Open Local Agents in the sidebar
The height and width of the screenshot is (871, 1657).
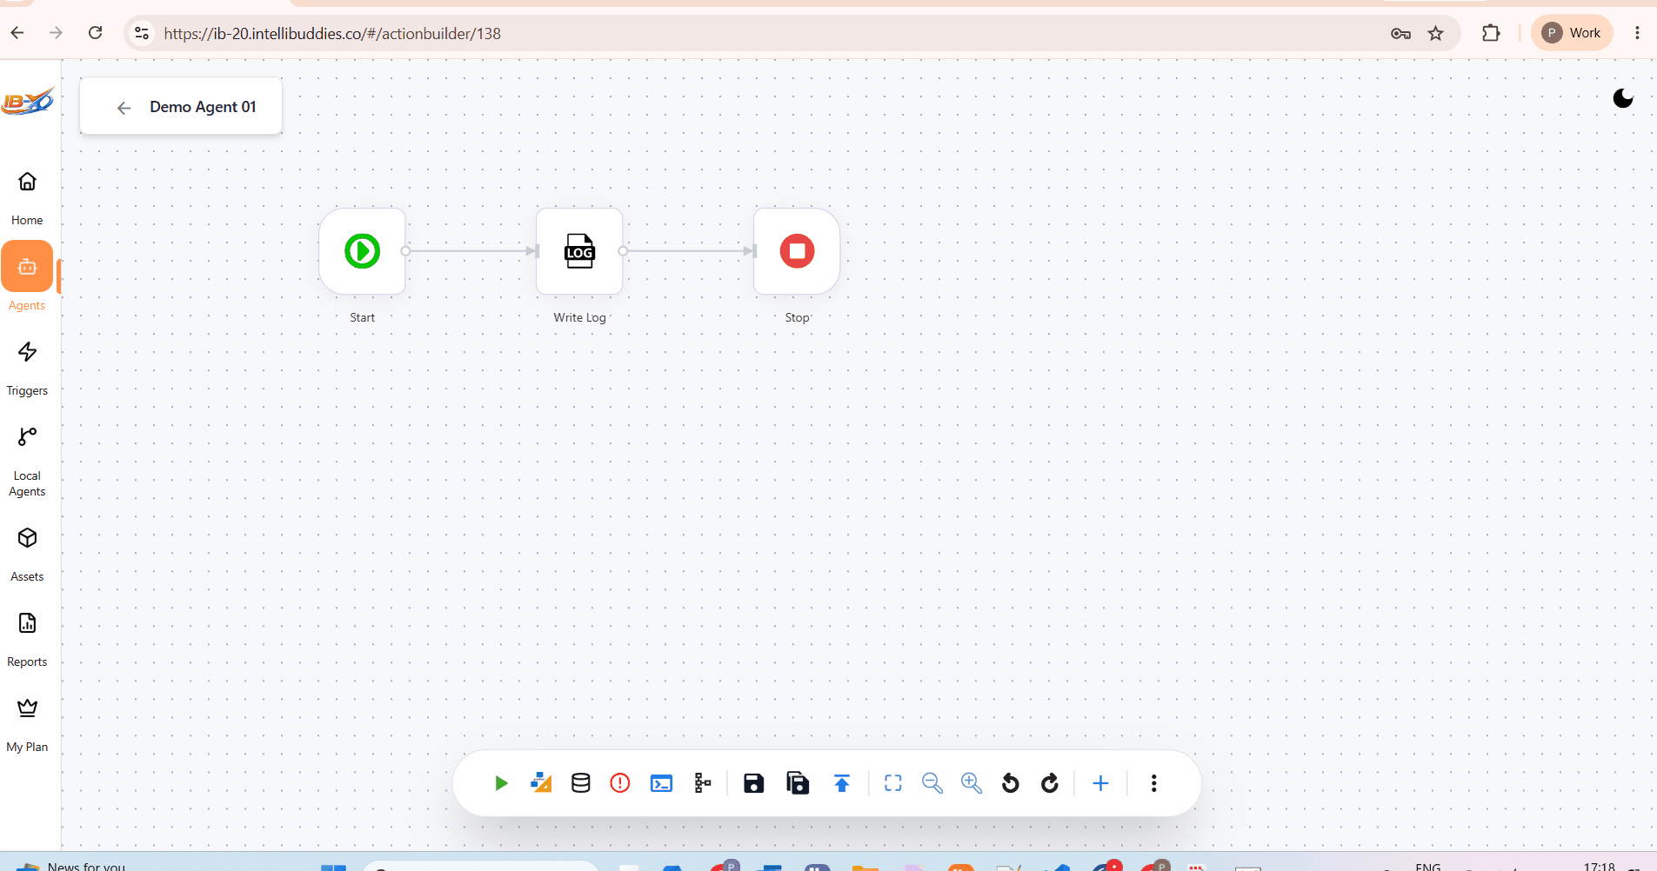coord(27,461)
